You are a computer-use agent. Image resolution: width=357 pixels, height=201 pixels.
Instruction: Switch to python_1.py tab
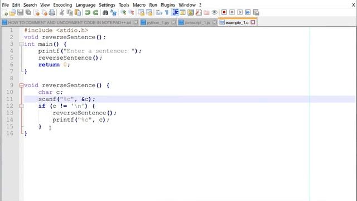coord(158,22)
